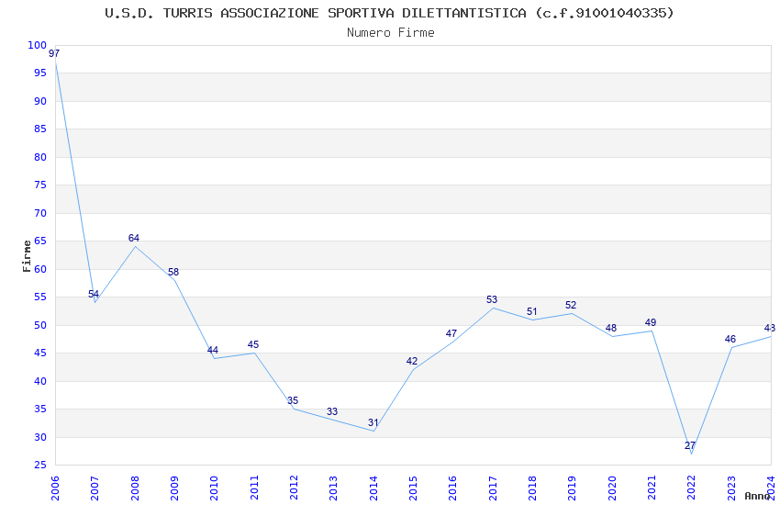Click year 2015 on the horizontal axis
The image size is (780, 505).
point(413,488)
